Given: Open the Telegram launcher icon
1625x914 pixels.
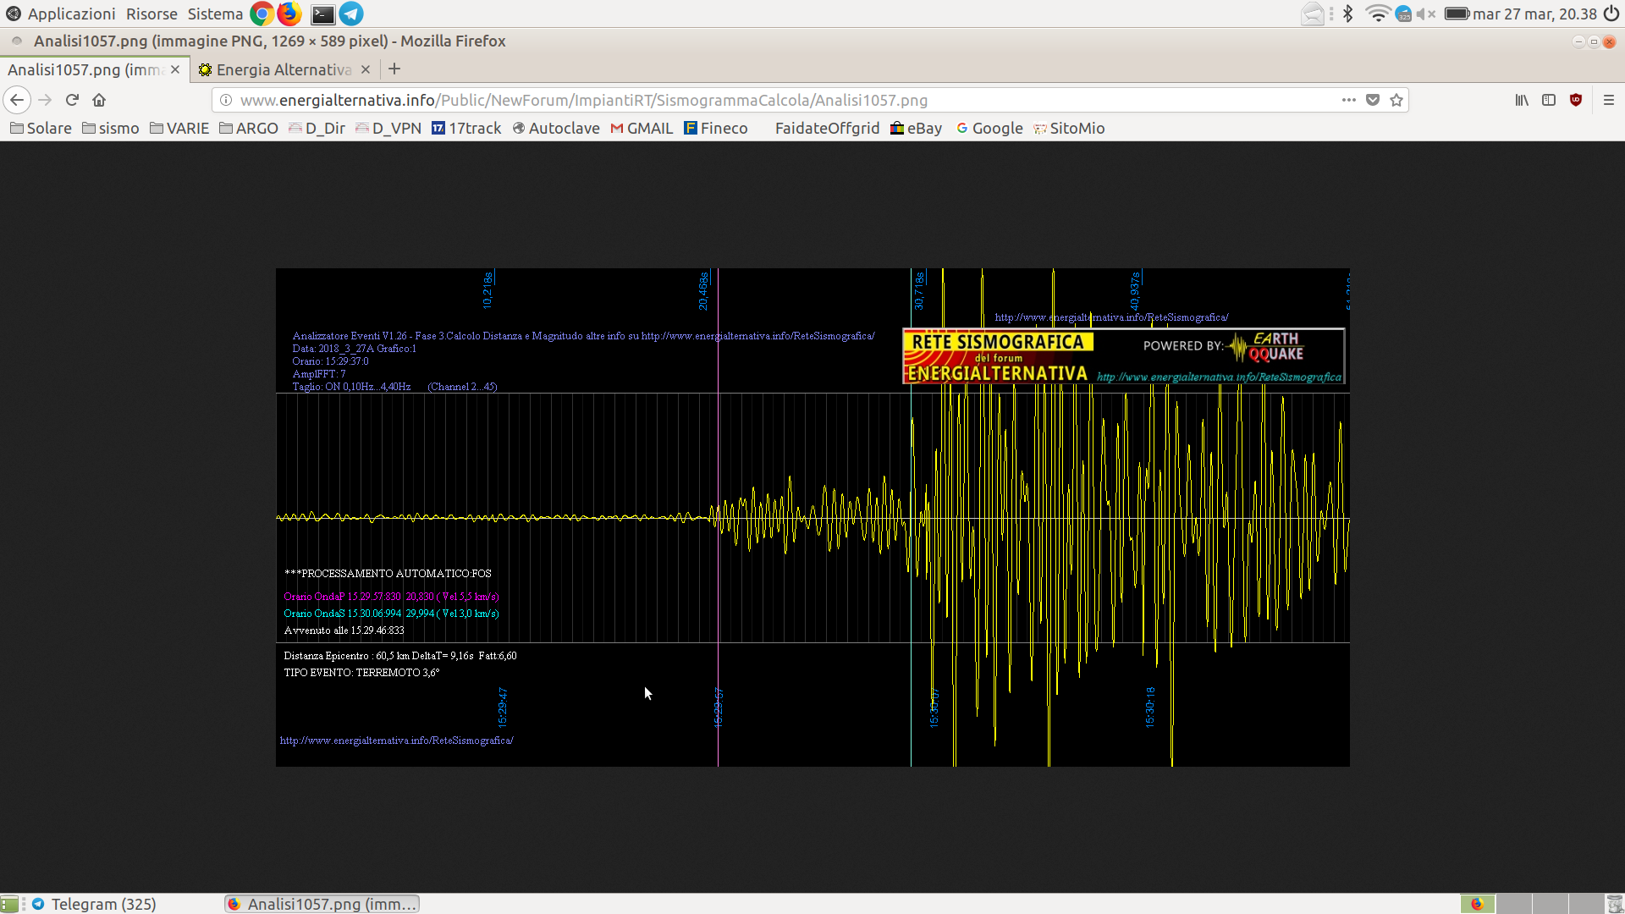Looking at the screenshot, I should (x=351, y=14).
